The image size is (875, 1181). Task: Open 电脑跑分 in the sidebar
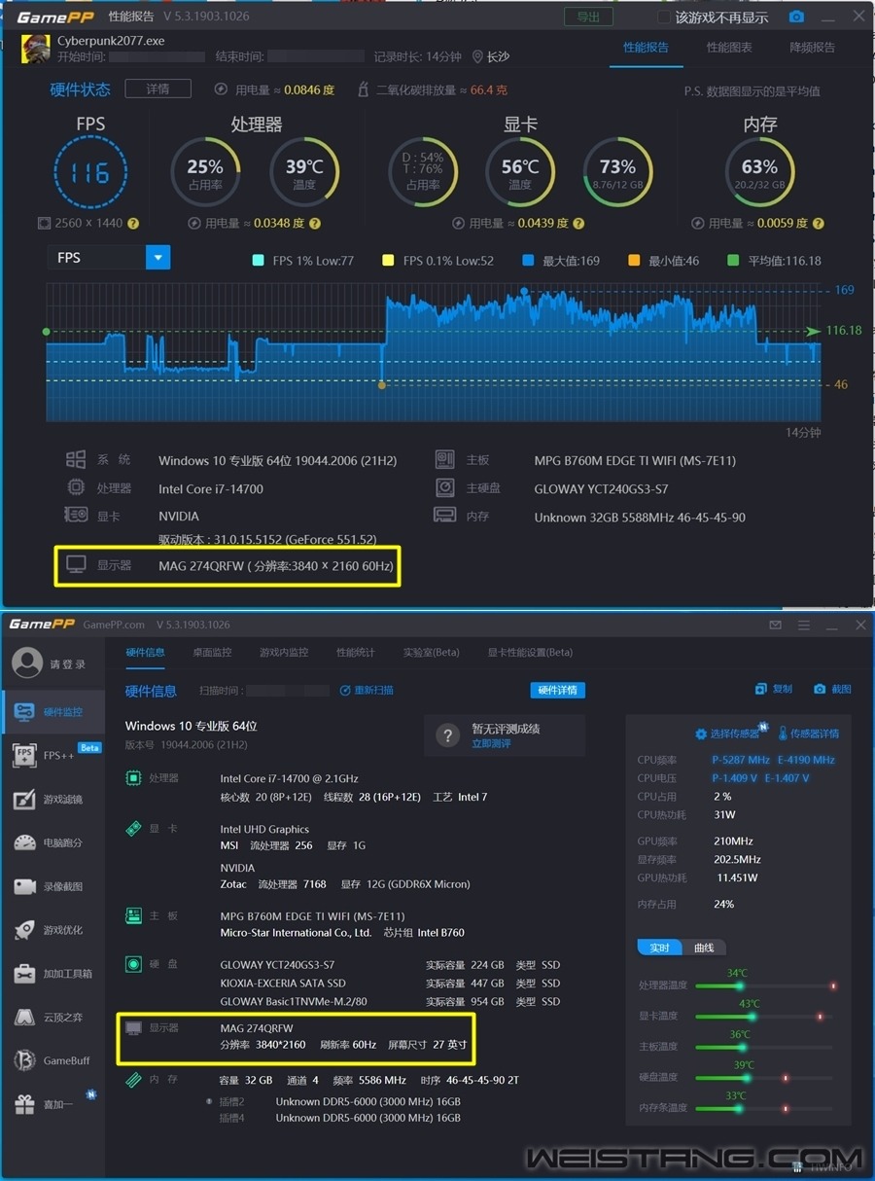(52, 842)
